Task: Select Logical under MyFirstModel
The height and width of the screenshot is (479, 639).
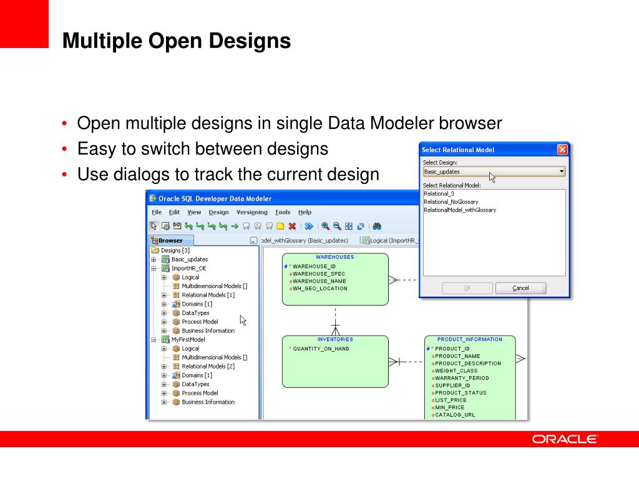Action: 190,349
